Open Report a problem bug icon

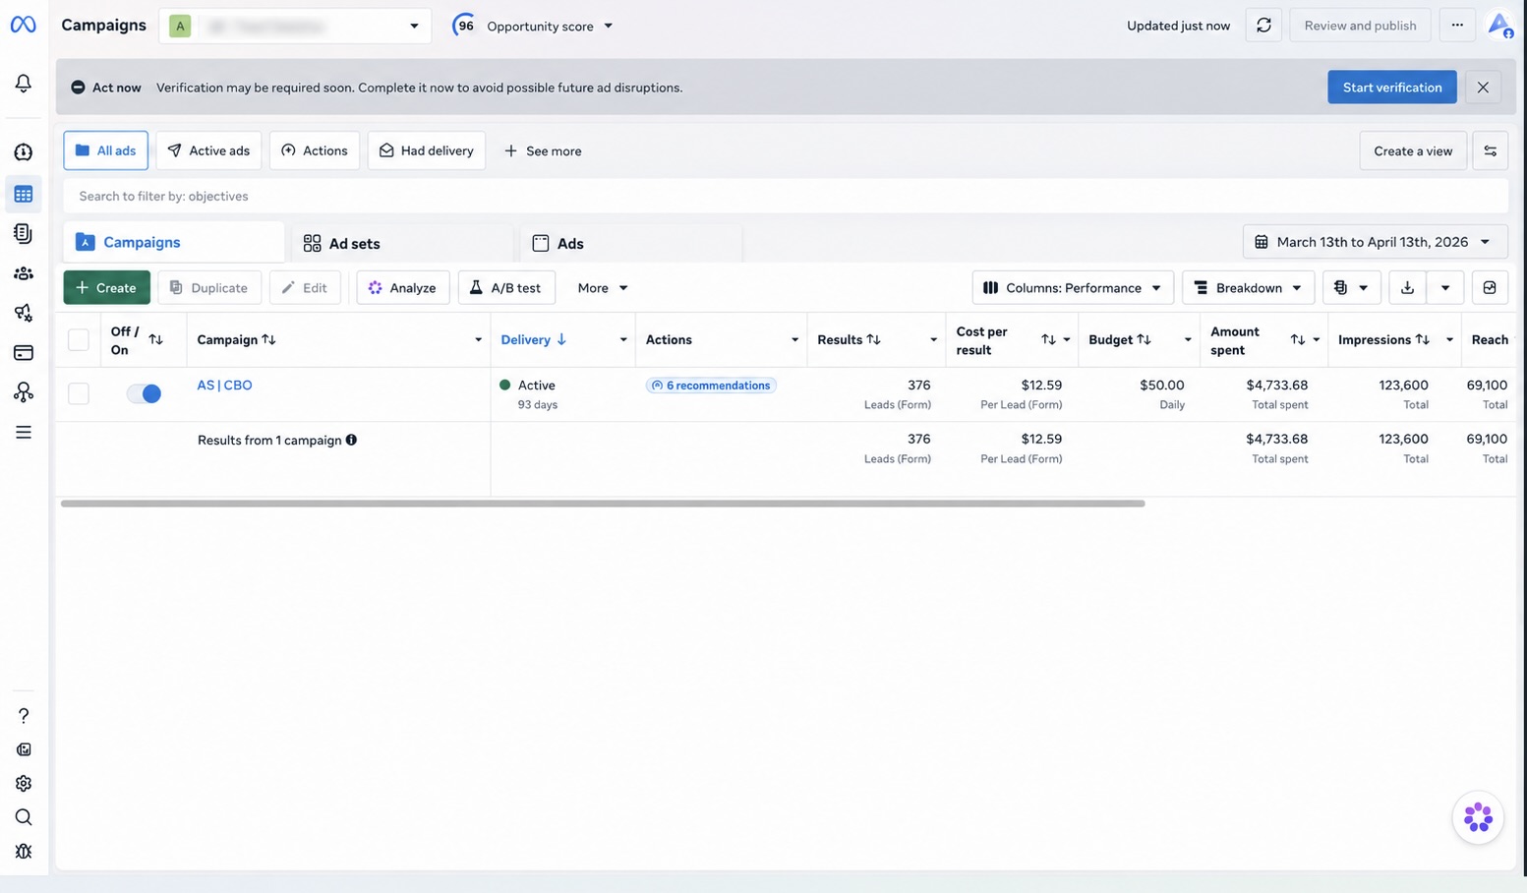[x=23, y=852]
